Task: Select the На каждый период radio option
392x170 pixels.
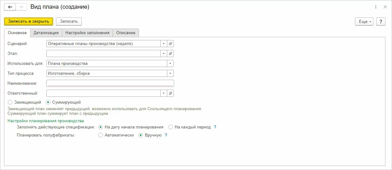Action: tap(170, 127)
